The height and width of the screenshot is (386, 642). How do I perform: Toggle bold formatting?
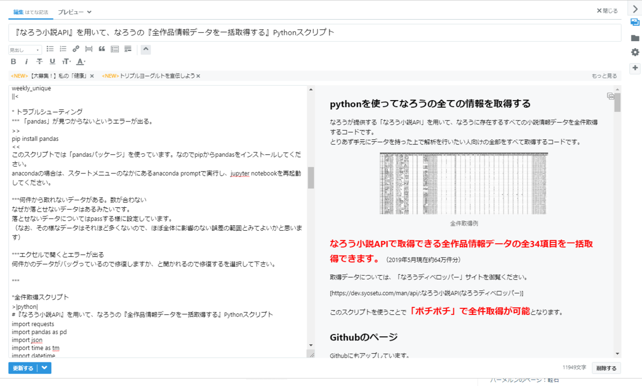click(13, 61)
